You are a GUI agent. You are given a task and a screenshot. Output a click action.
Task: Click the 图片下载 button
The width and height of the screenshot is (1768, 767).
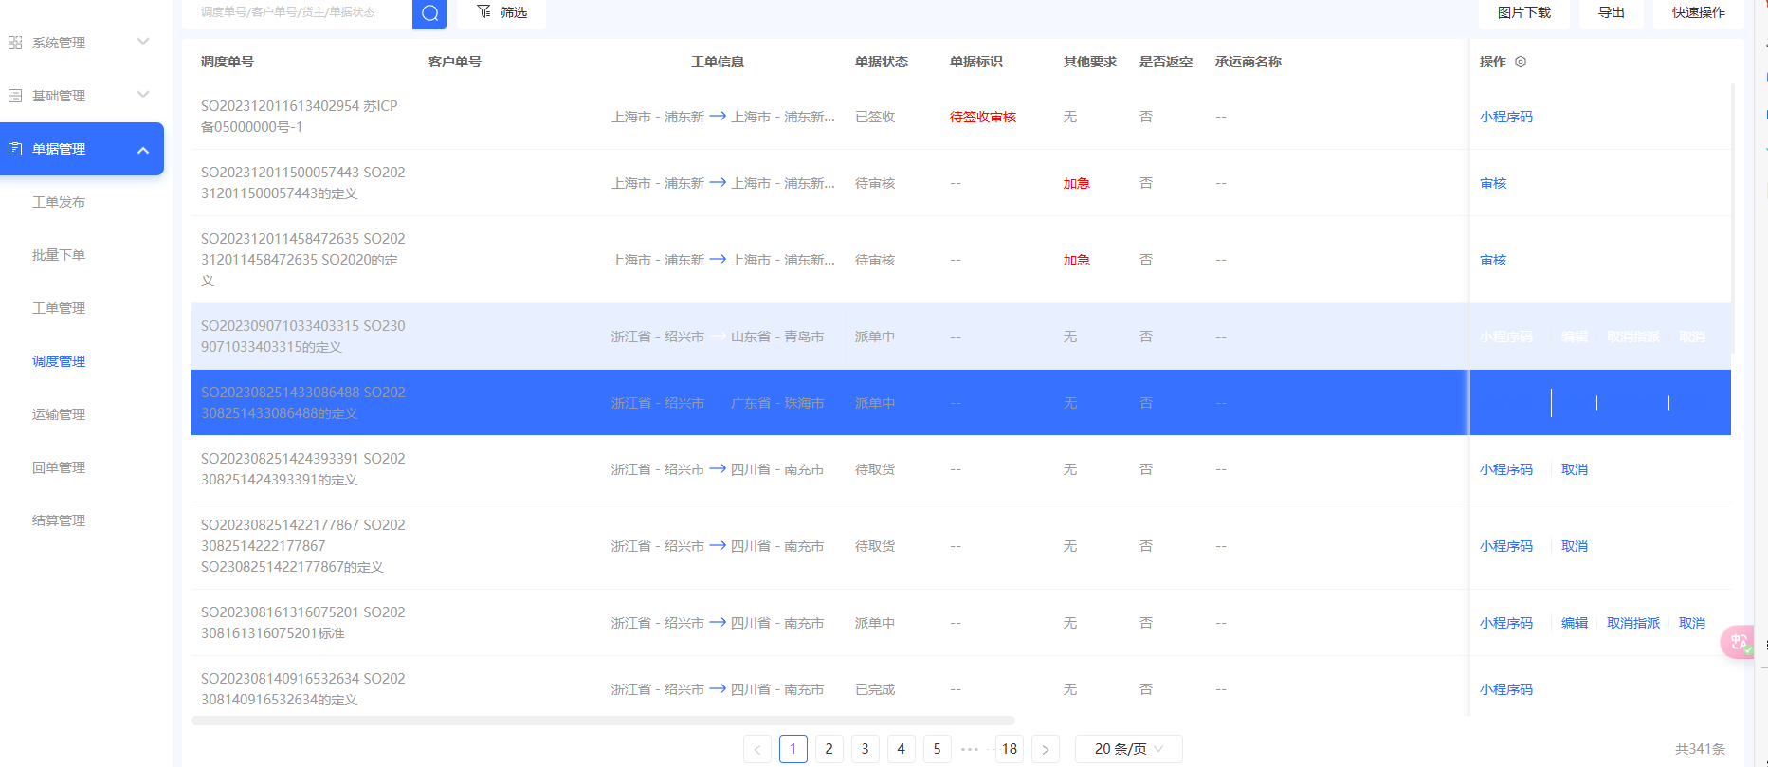(x=1524, y=13)
